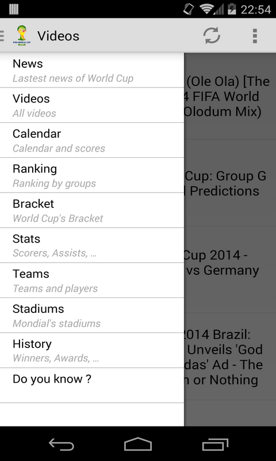
Task: Open the recent apps button
Action: tap(215, 444)
